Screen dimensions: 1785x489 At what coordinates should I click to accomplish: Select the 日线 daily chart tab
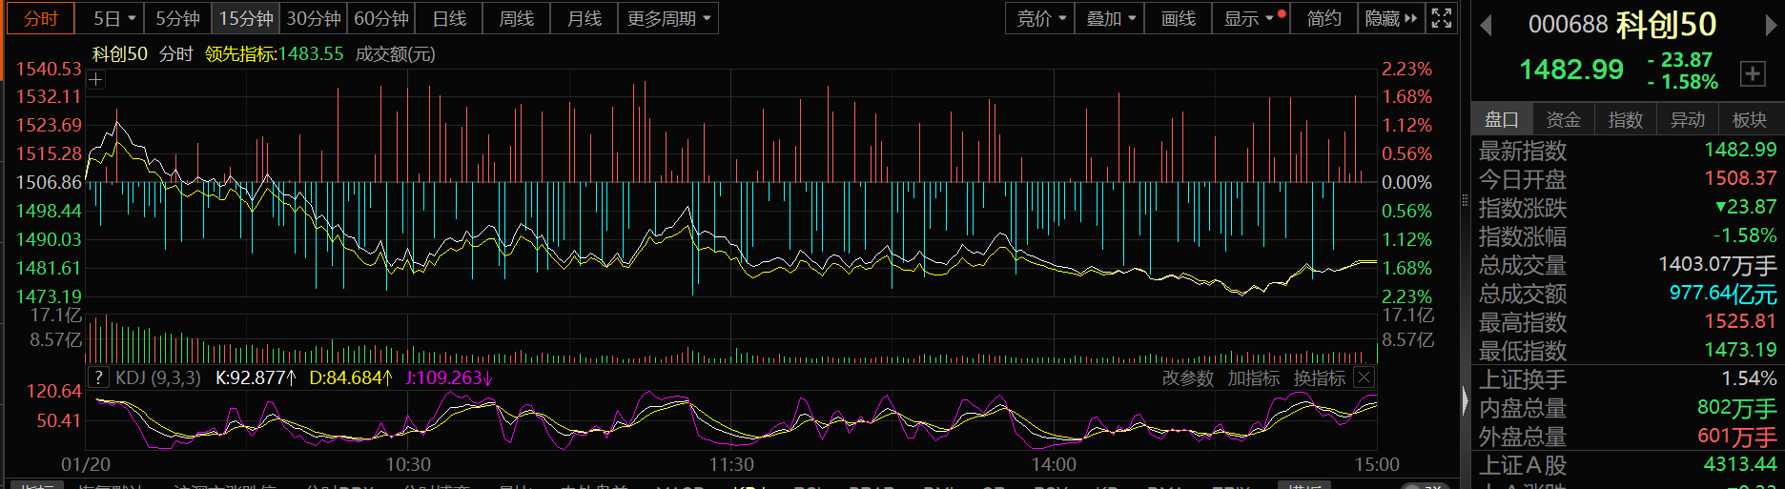coord(449,18)
